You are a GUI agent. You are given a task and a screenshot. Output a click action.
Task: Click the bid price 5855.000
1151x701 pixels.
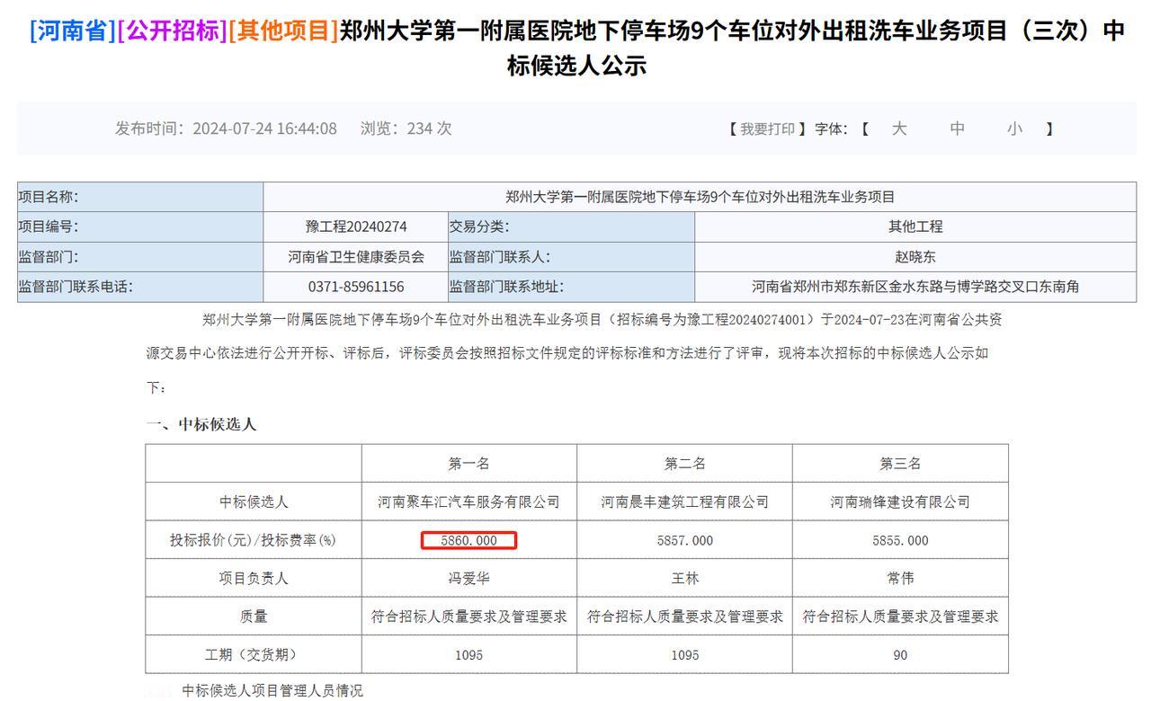click(901, 541)
